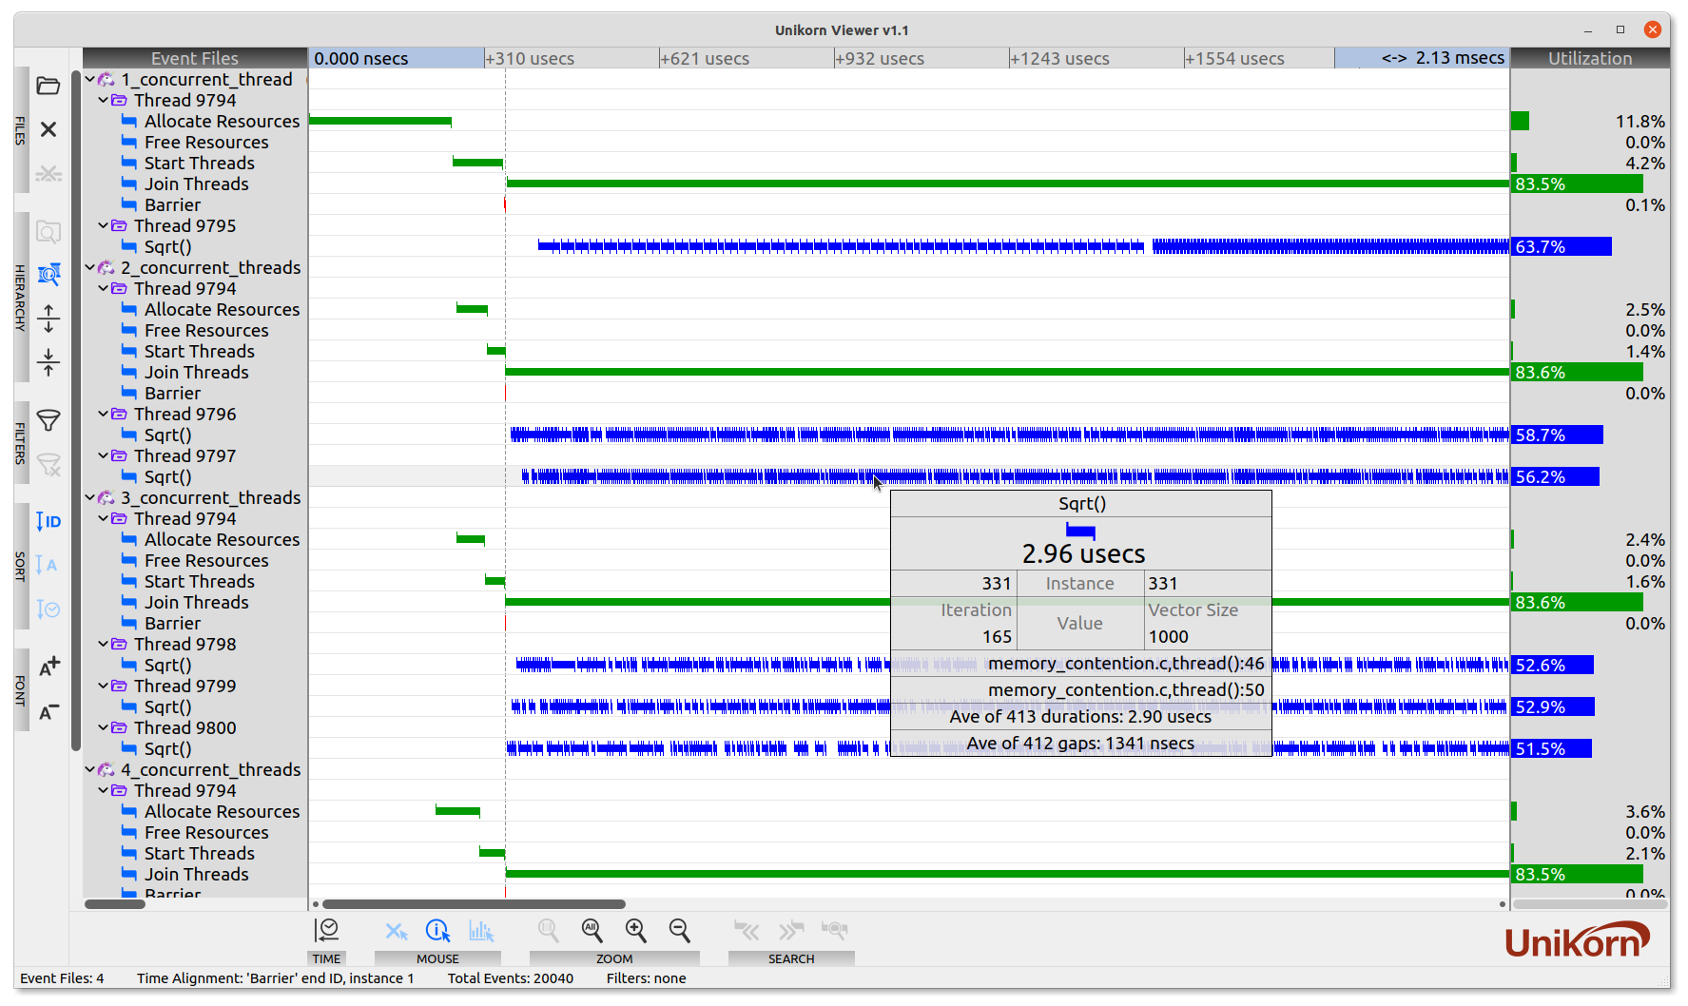This screenshot has height=1006, width=1688.
Task: Collapse Thread 9799 node
Action: (104, 687)
